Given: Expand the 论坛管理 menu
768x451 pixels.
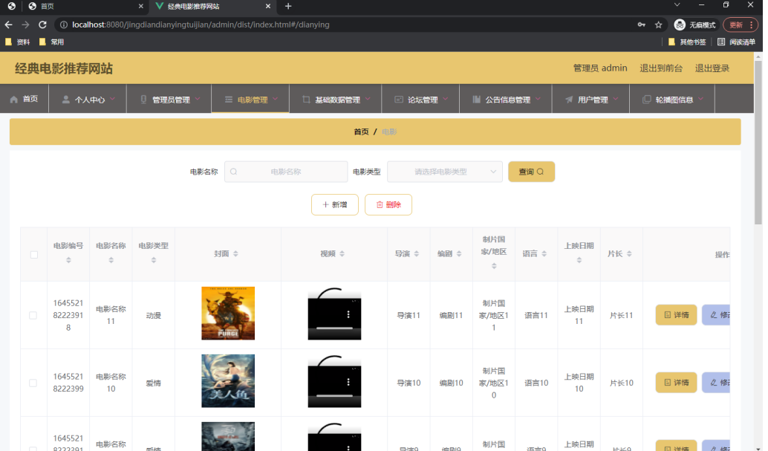Looking at the screenshot, I should 420,99.
